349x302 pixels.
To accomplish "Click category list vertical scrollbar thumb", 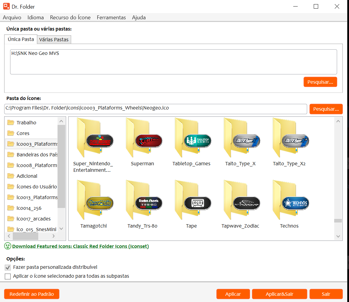I will [61, 166].
